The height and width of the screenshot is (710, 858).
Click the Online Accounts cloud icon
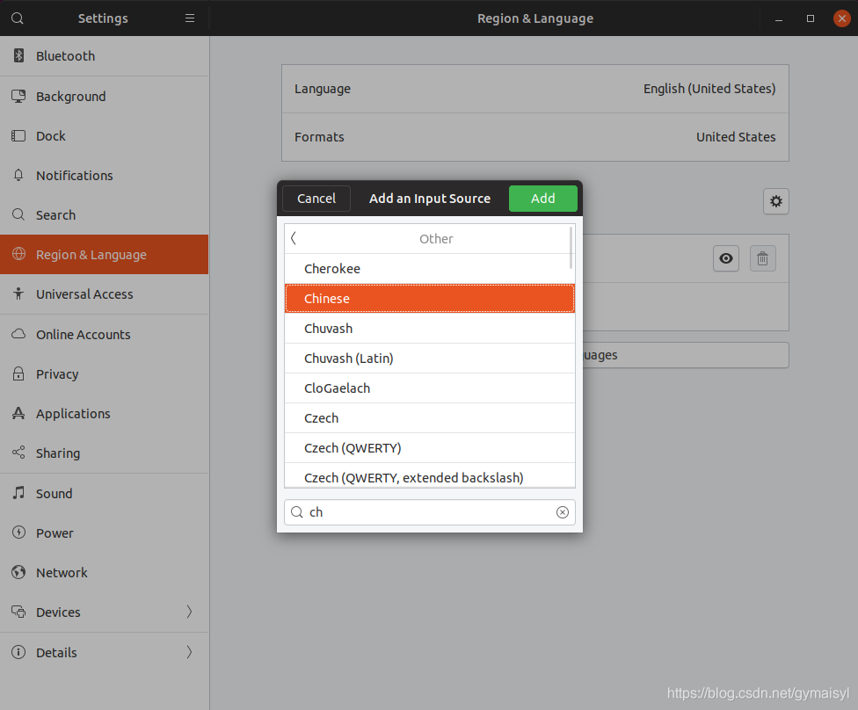[18, 334]
